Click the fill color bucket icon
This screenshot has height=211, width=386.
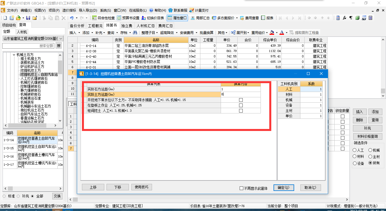pyautogui.click(x=272, y=33)
